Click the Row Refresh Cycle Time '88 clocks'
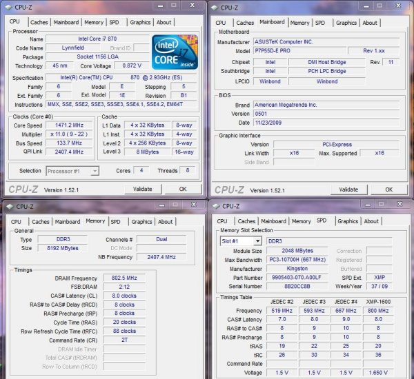 point(124,331)
